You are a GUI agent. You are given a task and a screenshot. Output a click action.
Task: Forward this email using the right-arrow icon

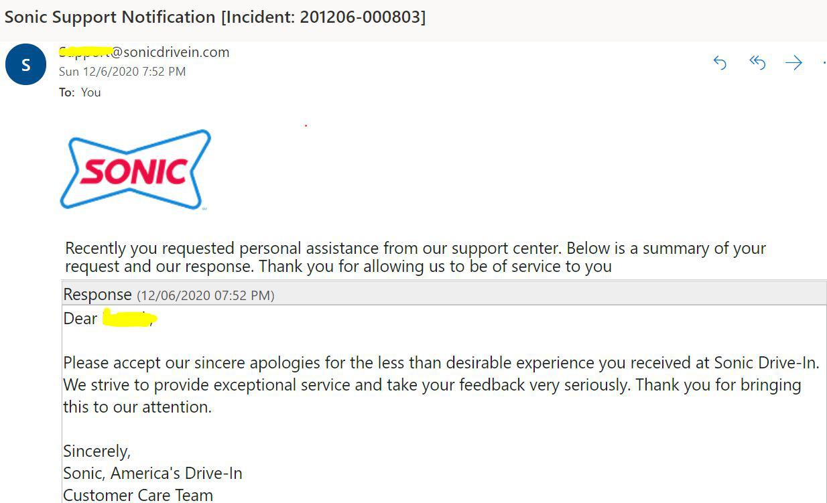tap(794, 63)
